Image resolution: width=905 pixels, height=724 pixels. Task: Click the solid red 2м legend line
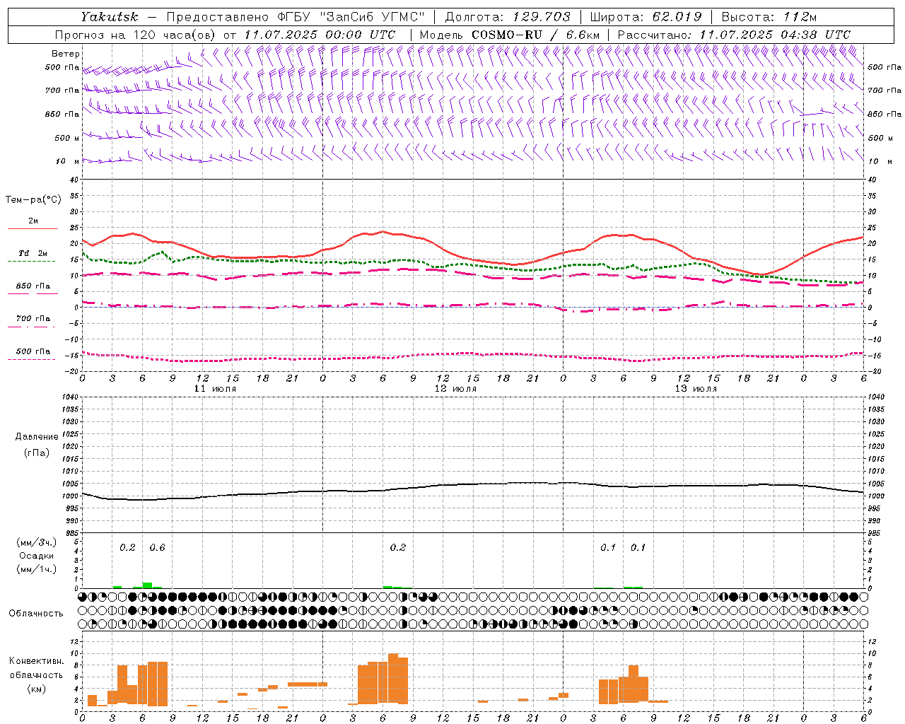[x=33, y=229]
